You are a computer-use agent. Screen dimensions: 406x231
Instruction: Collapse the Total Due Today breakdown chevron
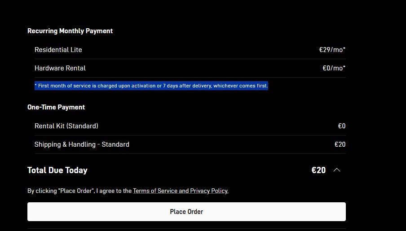point(337,170)
